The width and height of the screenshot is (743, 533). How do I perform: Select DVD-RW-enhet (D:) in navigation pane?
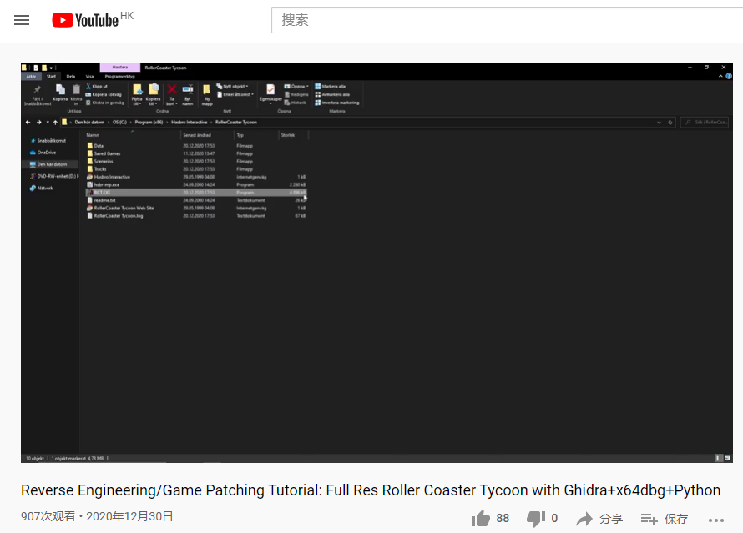coord(54,176)
